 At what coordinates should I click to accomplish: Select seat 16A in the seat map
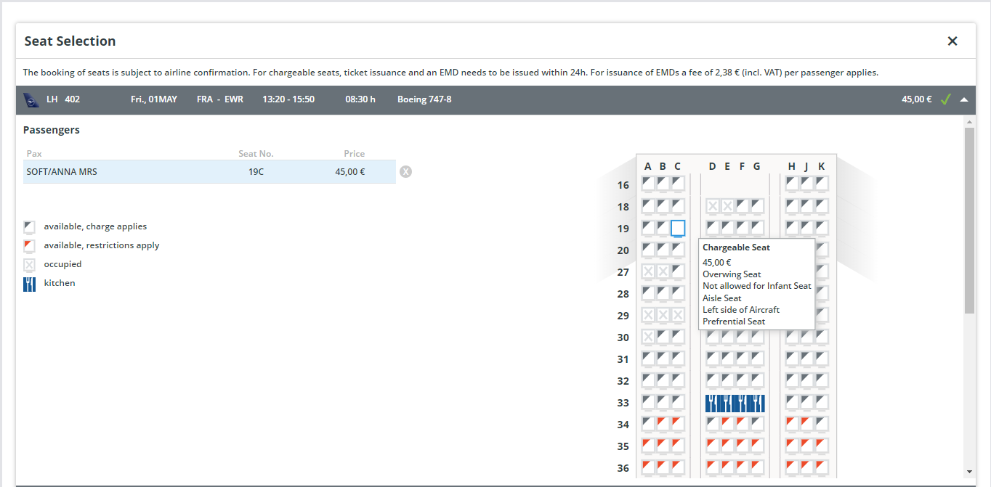click(648, 184)
